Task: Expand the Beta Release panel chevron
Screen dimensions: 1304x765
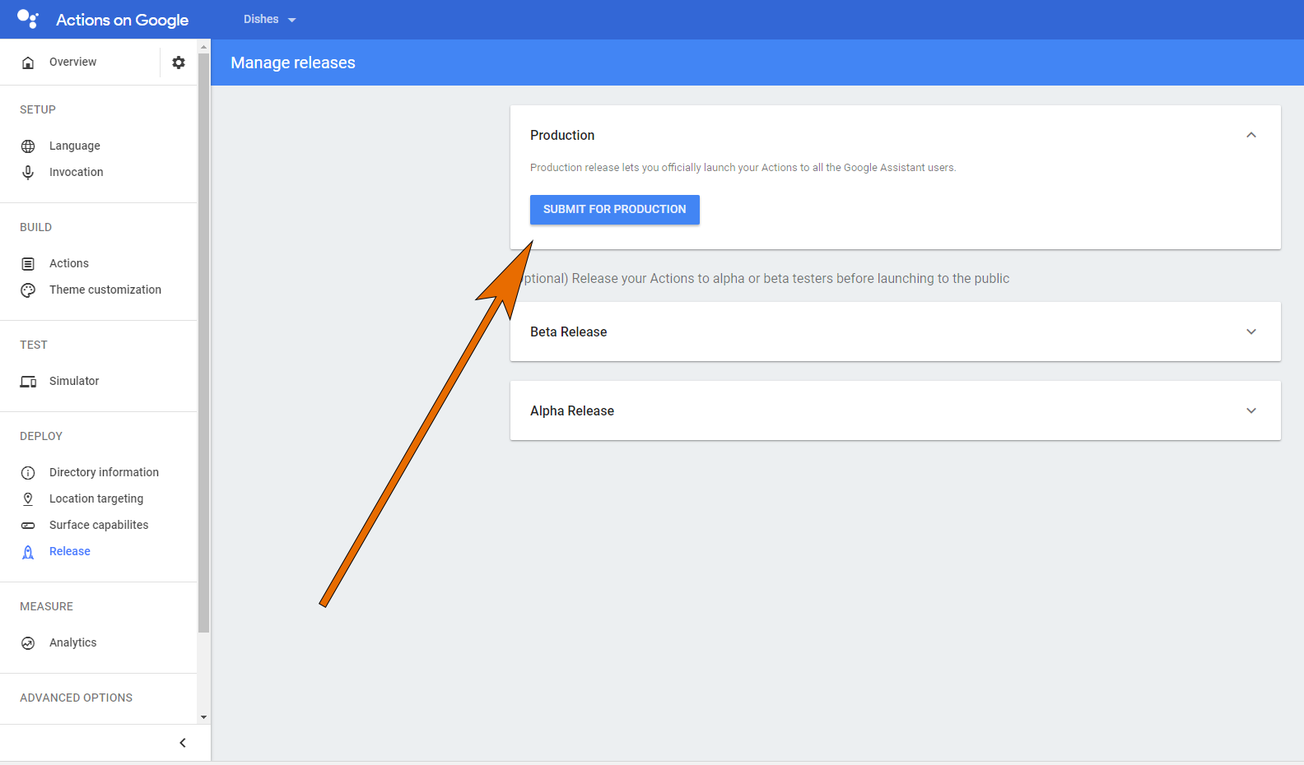Action: point(1251,331)
